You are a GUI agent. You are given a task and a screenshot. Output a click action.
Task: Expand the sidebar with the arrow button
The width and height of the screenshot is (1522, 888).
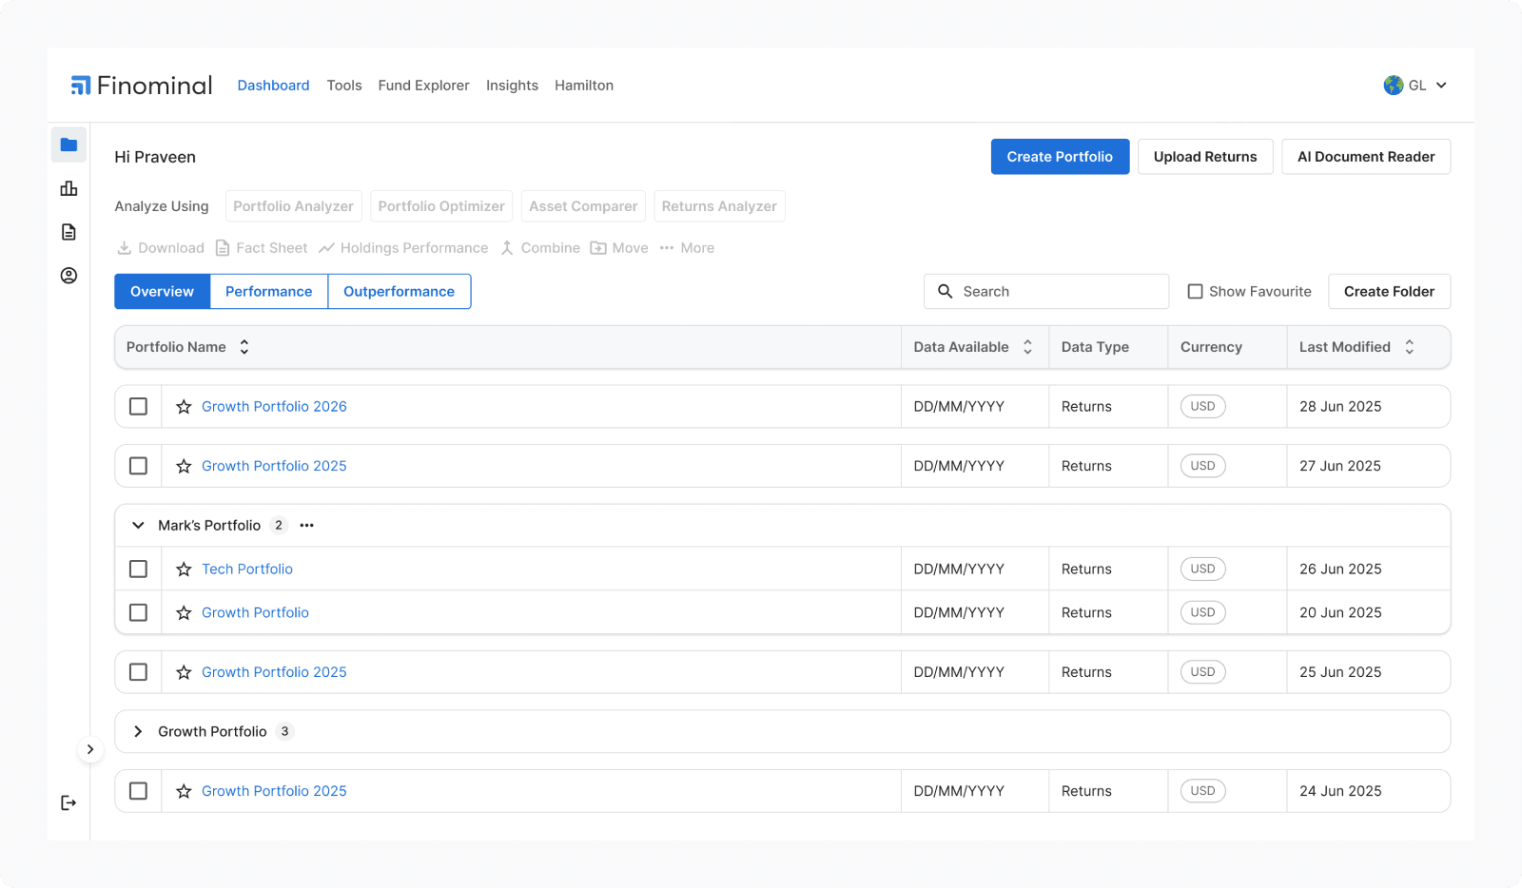90,749
